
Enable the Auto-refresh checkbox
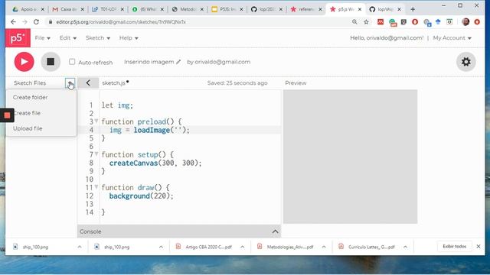click(x=72, y=62)
